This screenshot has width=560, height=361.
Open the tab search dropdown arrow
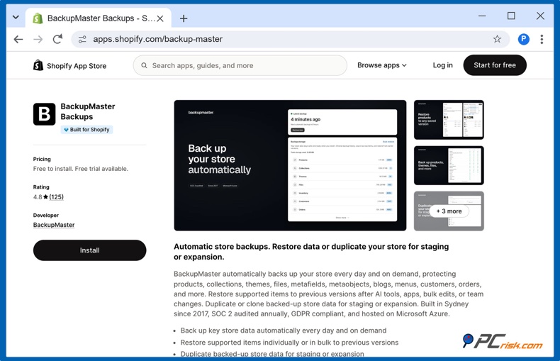click(x=16, y=17)
